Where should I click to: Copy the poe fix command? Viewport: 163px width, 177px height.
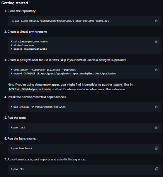tap(157, 169)
